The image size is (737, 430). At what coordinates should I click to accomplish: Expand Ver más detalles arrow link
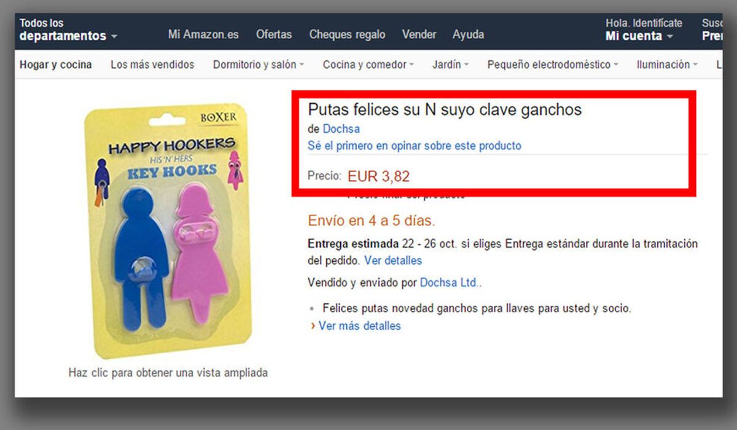356,326
